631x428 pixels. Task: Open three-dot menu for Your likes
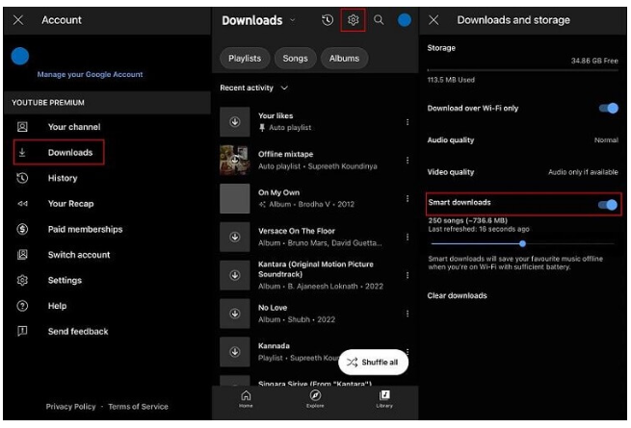pyautogui.click(x=408, y=121)
